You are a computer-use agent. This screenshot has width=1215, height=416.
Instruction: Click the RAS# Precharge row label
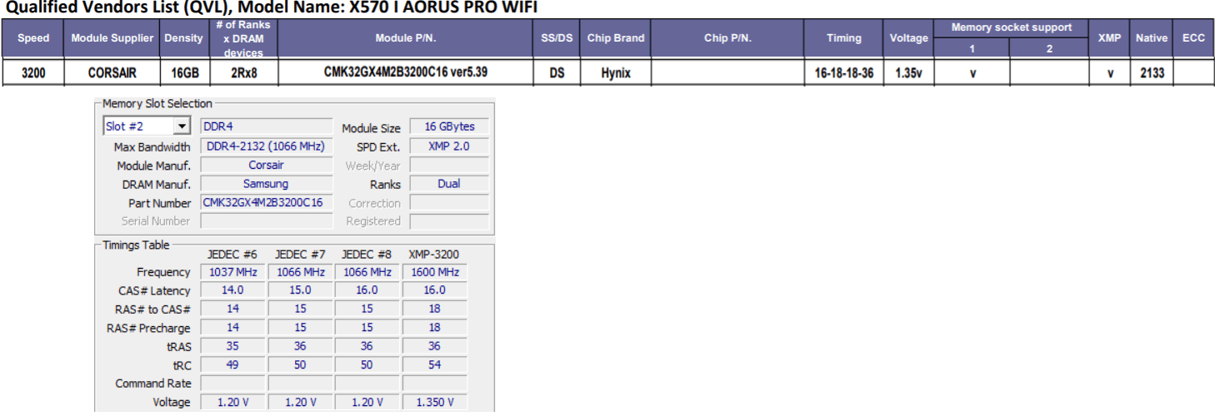click(148, 328)
